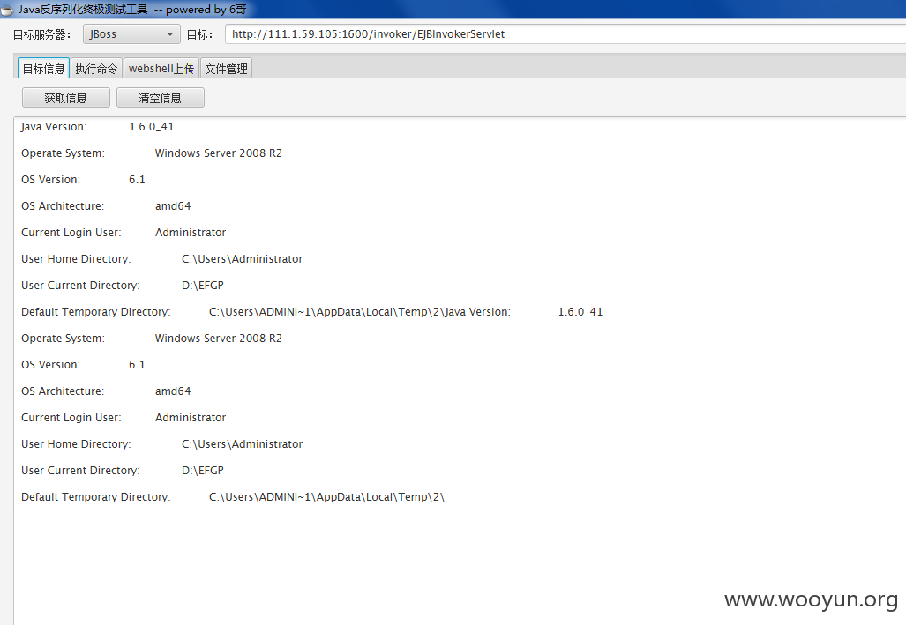Click the second OS Architecture label
This screenshot has width=906, height=625.
(63, 391)
